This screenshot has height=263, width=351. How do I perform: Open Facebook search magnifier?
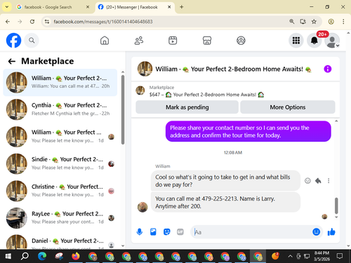coord(32,41)
